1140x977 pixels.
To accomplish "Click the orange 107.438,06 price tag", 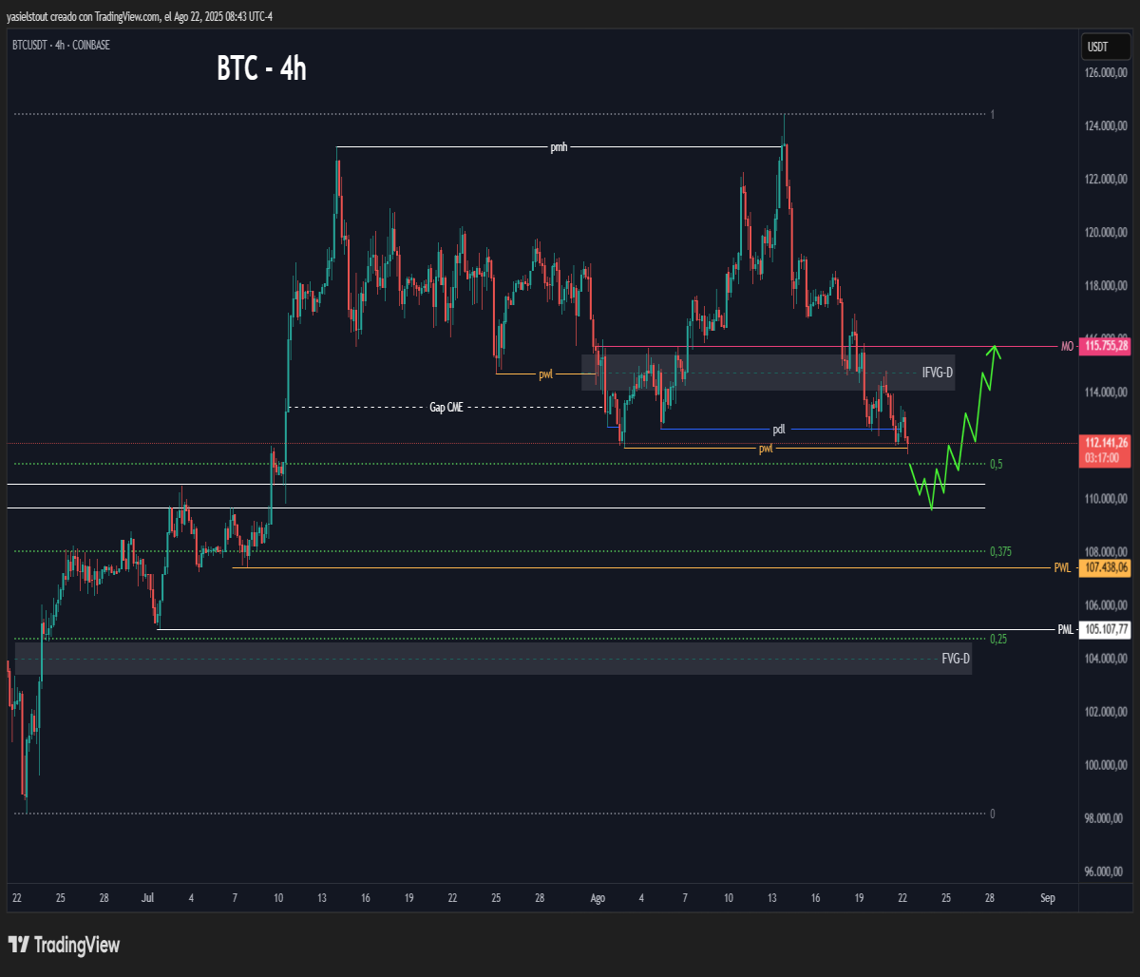I will tap(1105, 567).
